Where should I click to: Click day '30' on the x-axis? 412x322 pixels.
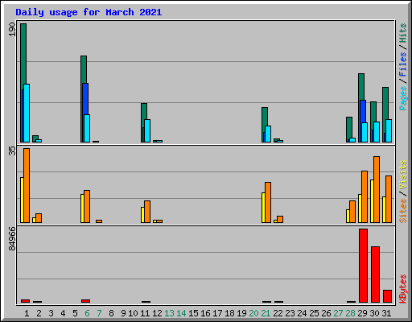click(374, 313)
